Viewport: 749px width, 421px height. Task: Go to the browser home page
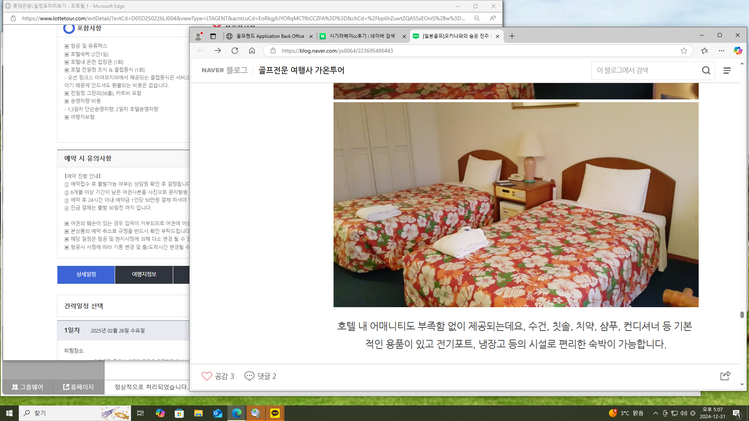point(252,51)
